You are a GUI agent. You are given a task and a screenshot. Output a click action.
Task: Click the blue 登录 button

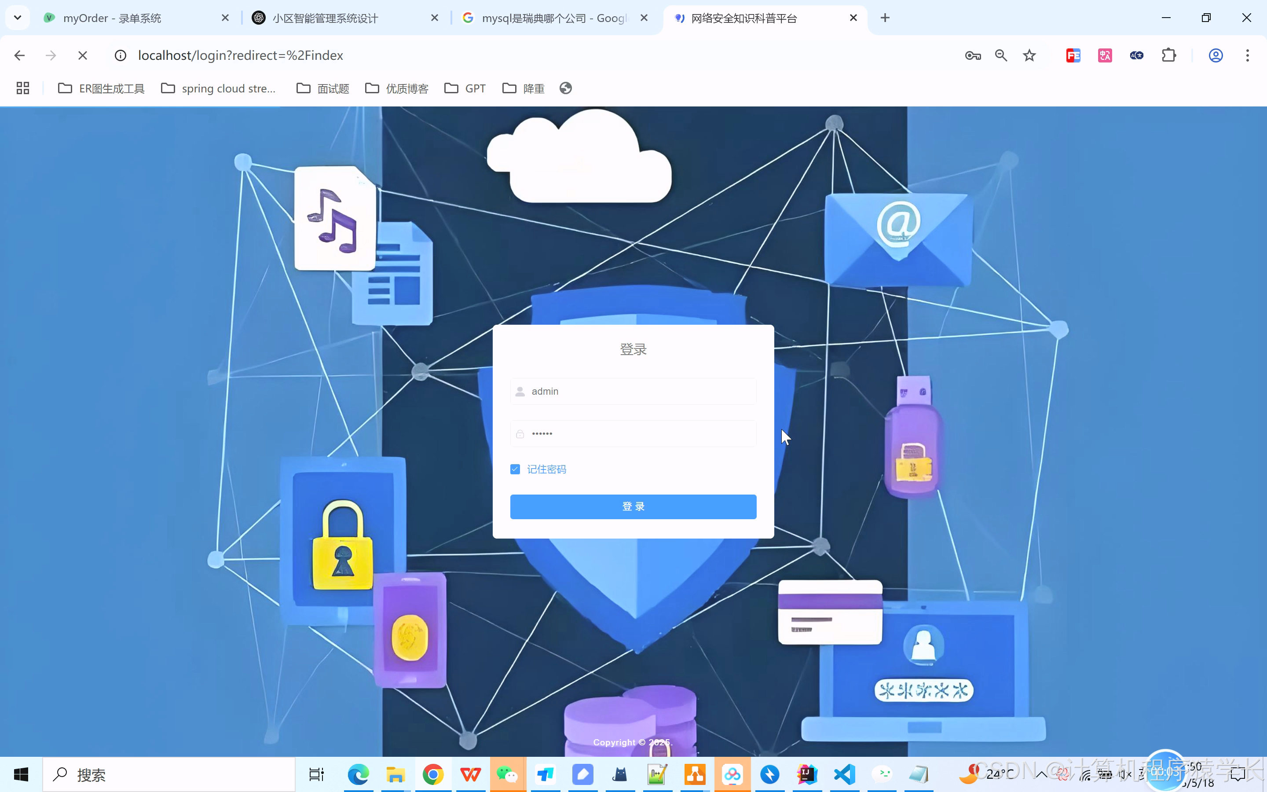[633, 506]
